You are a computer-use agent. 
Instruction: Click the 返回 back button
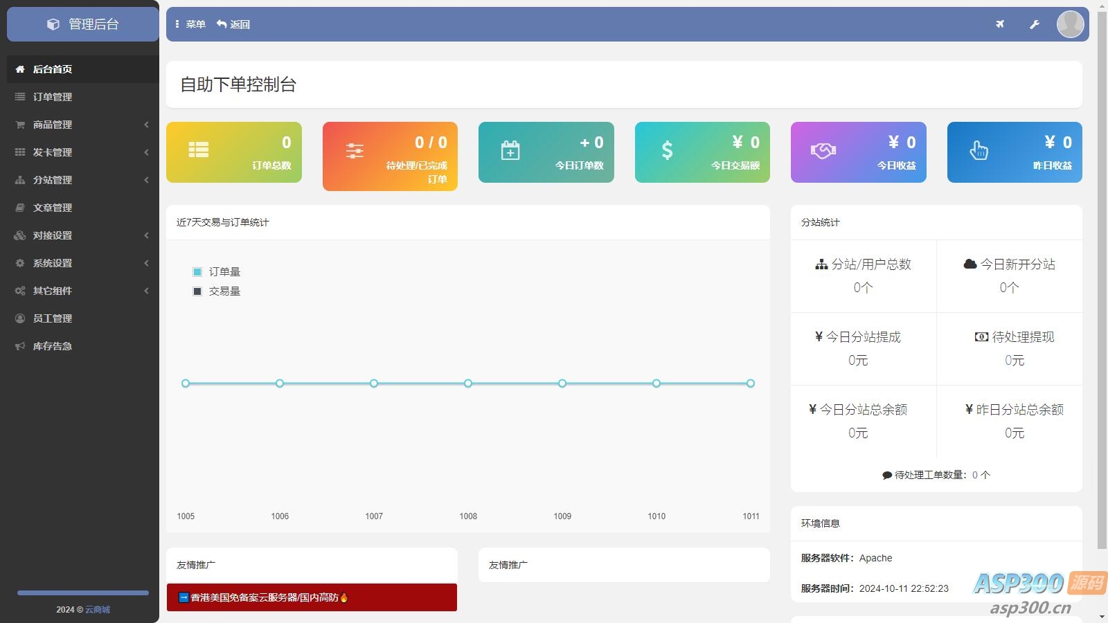pyautogui.click(x=233, y=24)
